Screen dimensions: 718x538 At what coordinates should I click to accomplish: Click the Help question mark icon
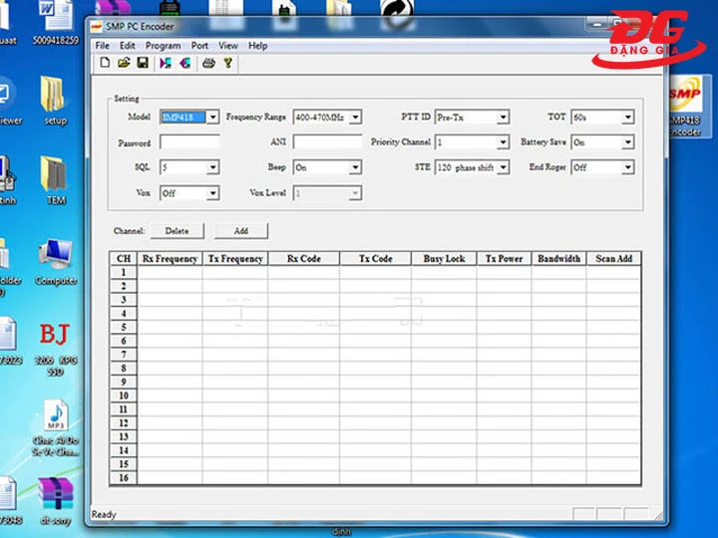pyautogui.click(x=227, y=63)
